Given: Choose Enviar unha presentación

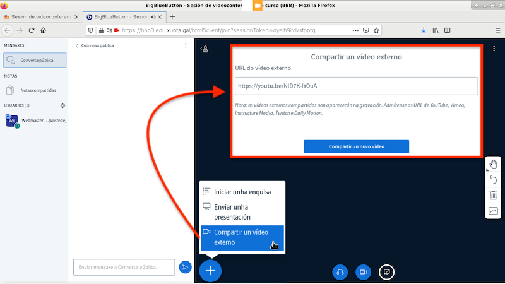Looking at the screenshot, I should coord(242,212).
